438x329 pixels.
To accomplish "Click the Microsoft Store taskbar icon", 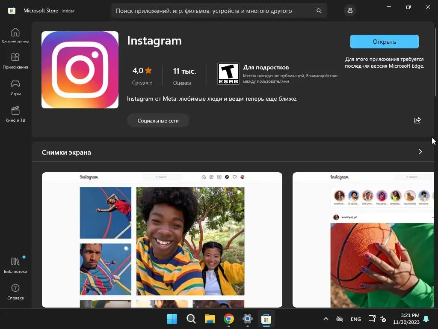I will (266, 319).
